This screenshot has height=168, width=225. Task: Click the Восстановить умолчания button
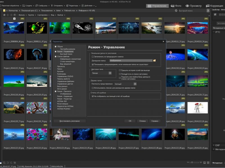point(69,121)
